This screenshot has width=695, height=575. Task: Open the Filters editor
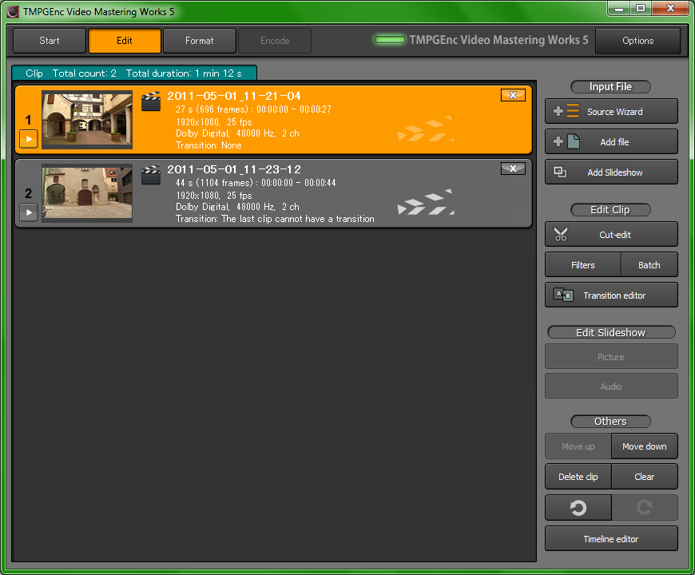point(583,265)
